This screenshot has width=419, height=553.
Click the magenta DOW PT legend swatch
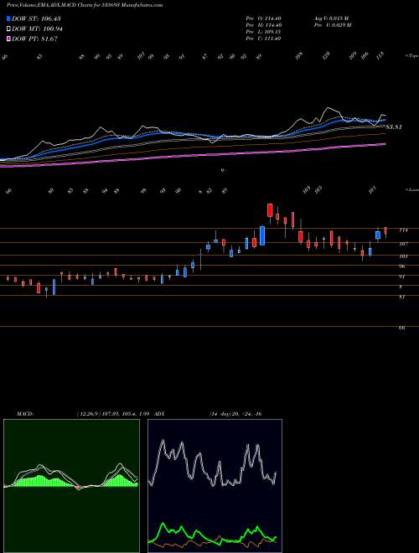click(9, 39)
